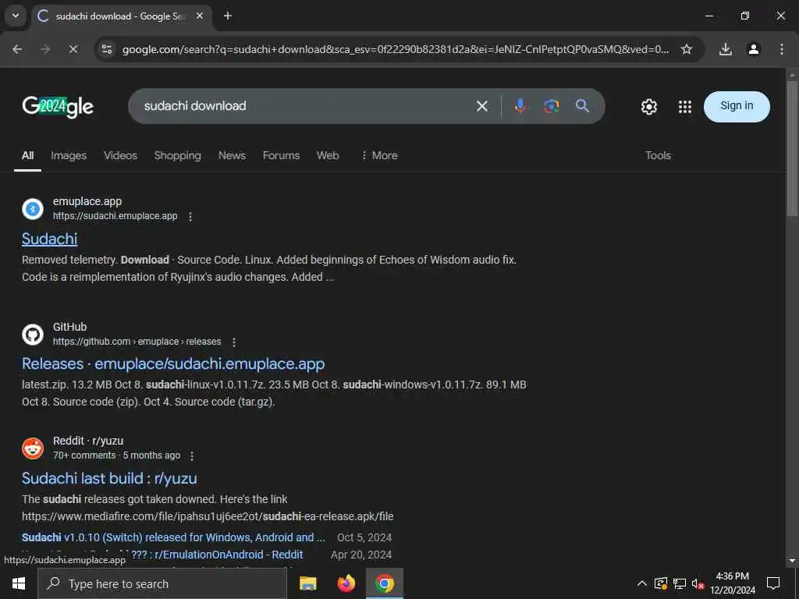Click the page vertical scrollbar

coord(792,147)
